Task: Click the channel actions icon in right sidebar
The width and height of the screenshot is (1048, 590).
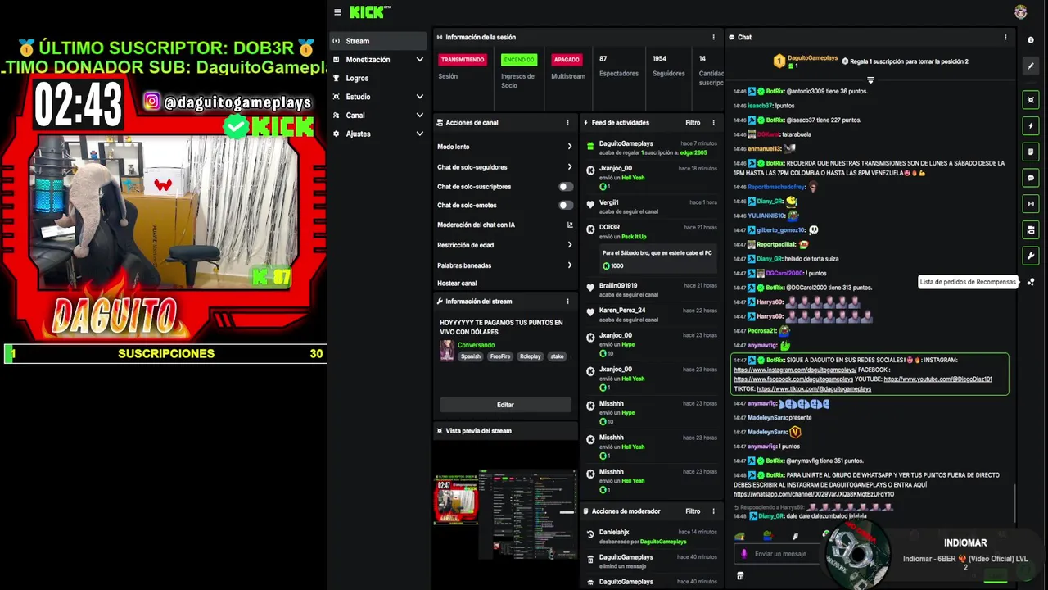Action: pos(1031,229)
